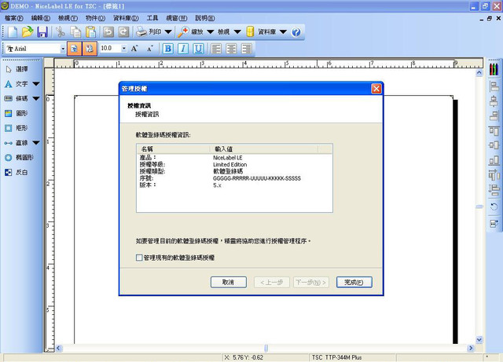The image size is (503, 362).
Task: Close the 管理授權 dialog with red X
Action: tap(376, 89)
